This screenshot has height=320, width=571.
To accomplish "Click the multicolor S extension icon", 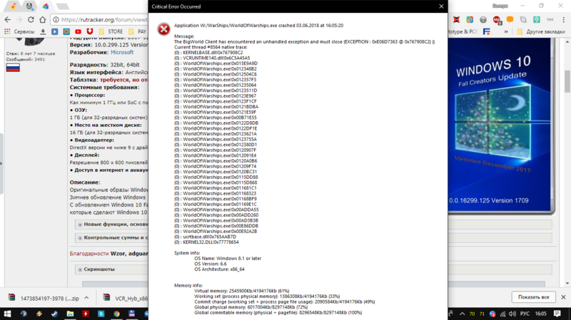I will pyautogui.click(x=470, y=20).
